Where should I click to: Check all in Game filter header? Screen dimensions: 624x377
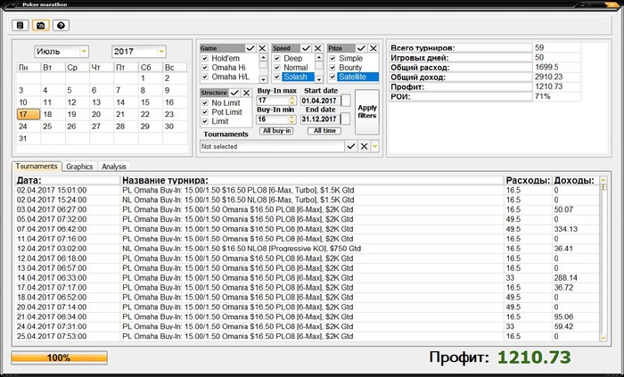tap(250, 48)
